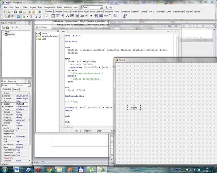This screenshot has width=217, height=173.
Task: Open the Component menu
Action: pos(49,7)
